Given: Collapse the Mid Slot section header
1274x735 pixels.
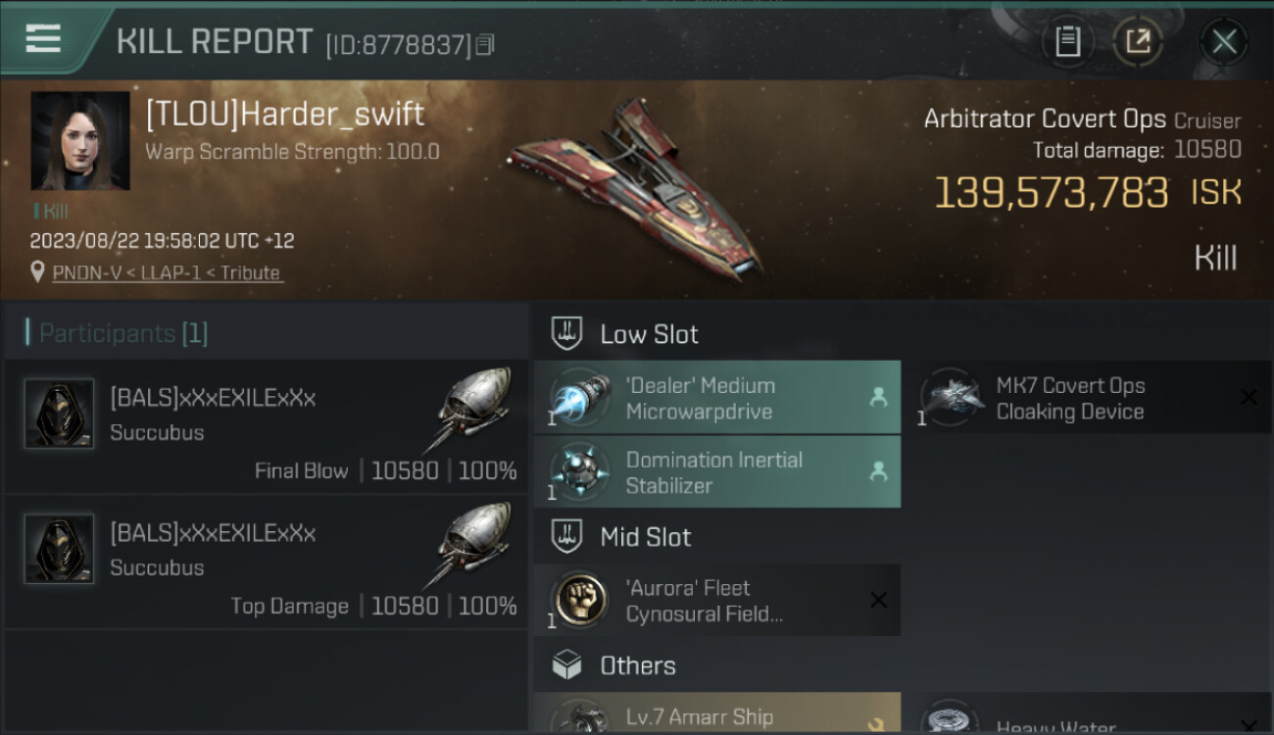Looking at the screenshot, I should [645, 537].
